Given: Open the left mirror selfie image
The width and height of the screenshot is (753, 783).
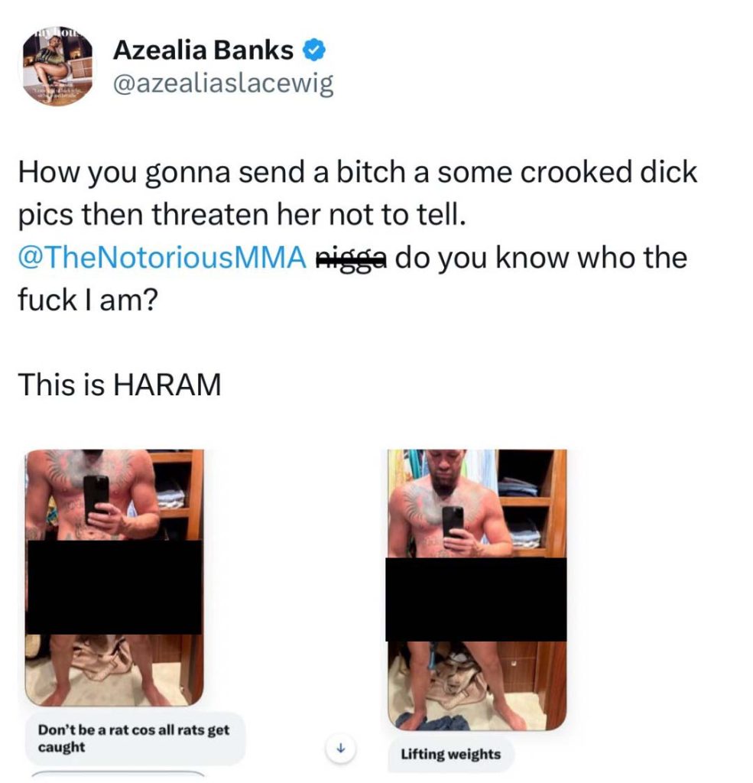Looking at the screenshot, I should (115, 578).
